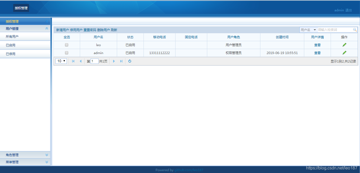Click the 已启用 status cell for admin
The image size is (360, 173).
coord(130,53)
